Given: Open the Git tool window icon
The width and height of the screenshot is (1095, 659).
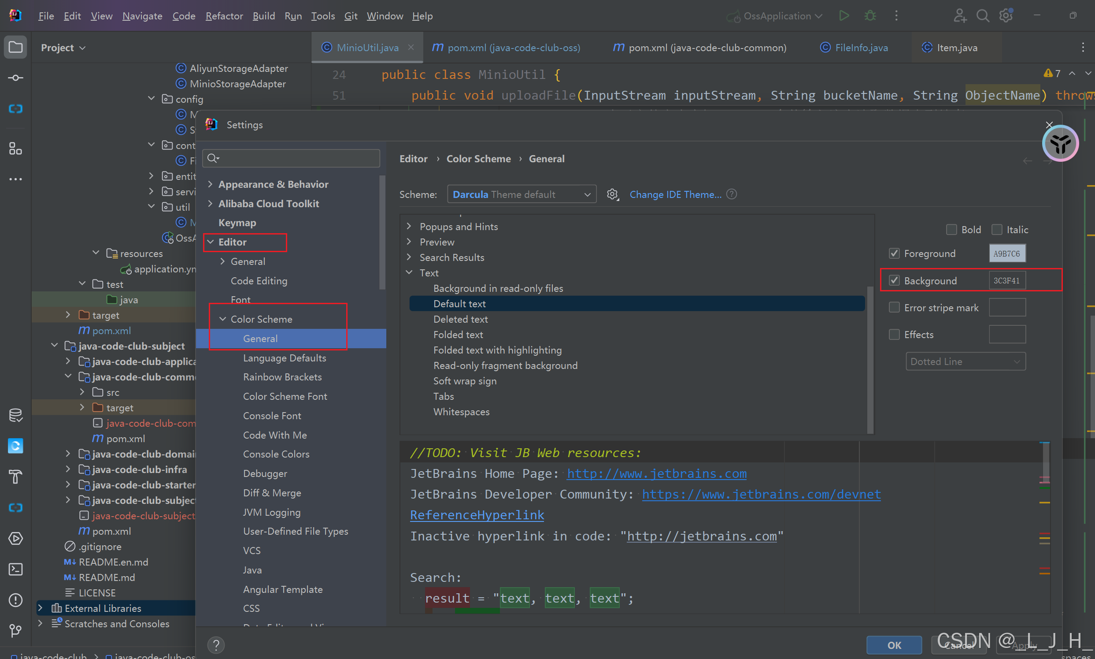Looking at the screenshot, I should click(x=15, y=631).
